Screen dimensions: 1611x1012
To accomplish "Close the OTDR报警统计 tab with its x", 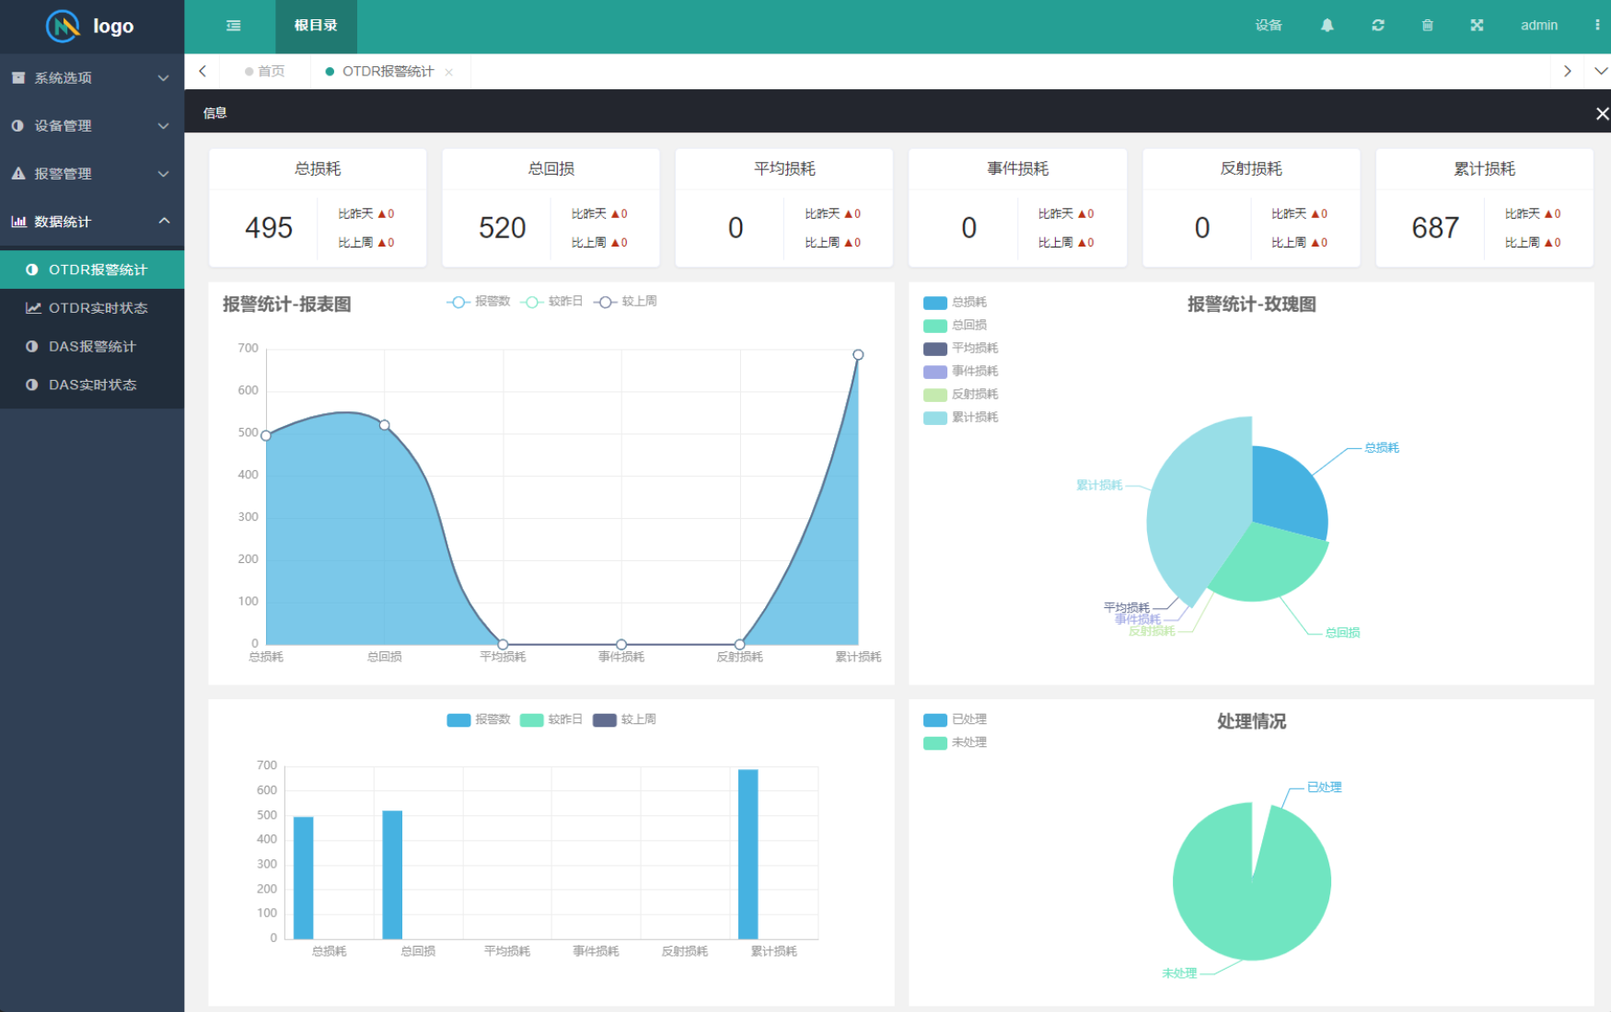I will pos(449,73).
